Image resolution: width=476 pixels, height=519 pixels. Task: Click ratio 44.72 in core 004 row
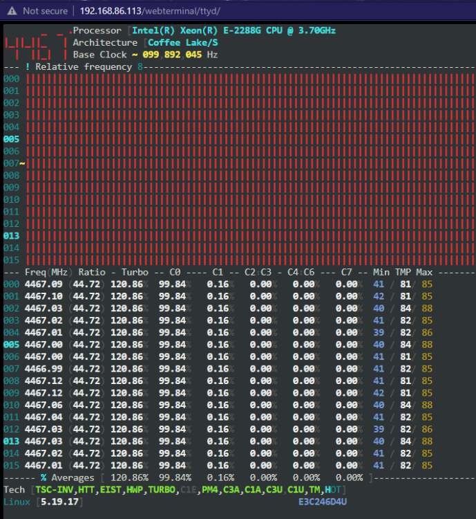[86, 333]
